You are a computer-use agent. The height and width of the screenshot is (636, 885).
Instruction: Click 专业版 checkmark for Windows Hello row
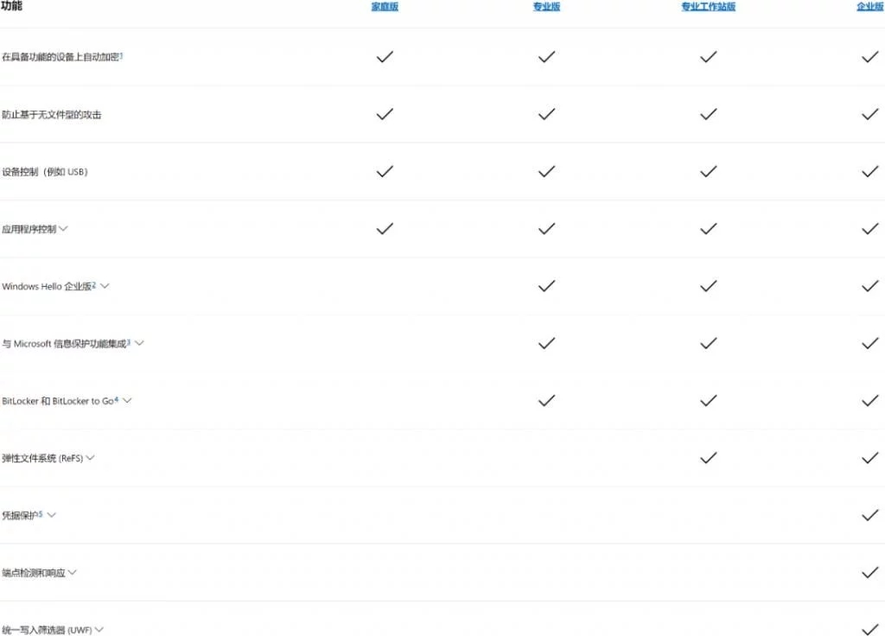[546, 286]
